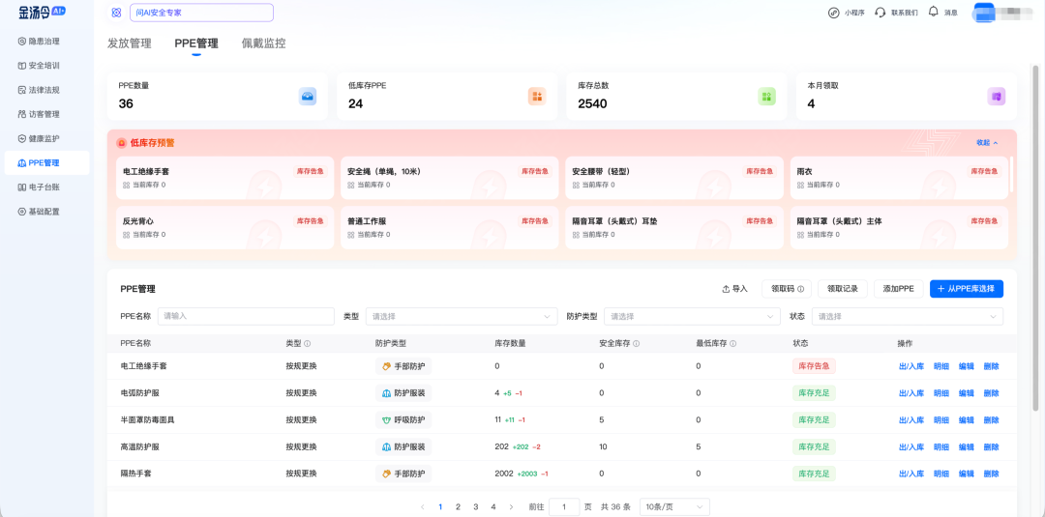Open the 类型 filter dropdown
Image resolution: width=1045 pixels, height=517 pixels.
462,317
